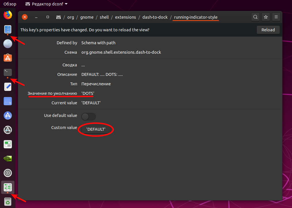Click the pathbar grid icon near the close button
292x208 pixels.
58,17
